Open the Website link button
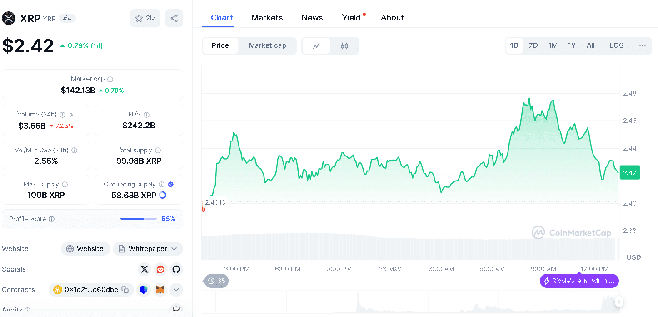 pos(85,249)
